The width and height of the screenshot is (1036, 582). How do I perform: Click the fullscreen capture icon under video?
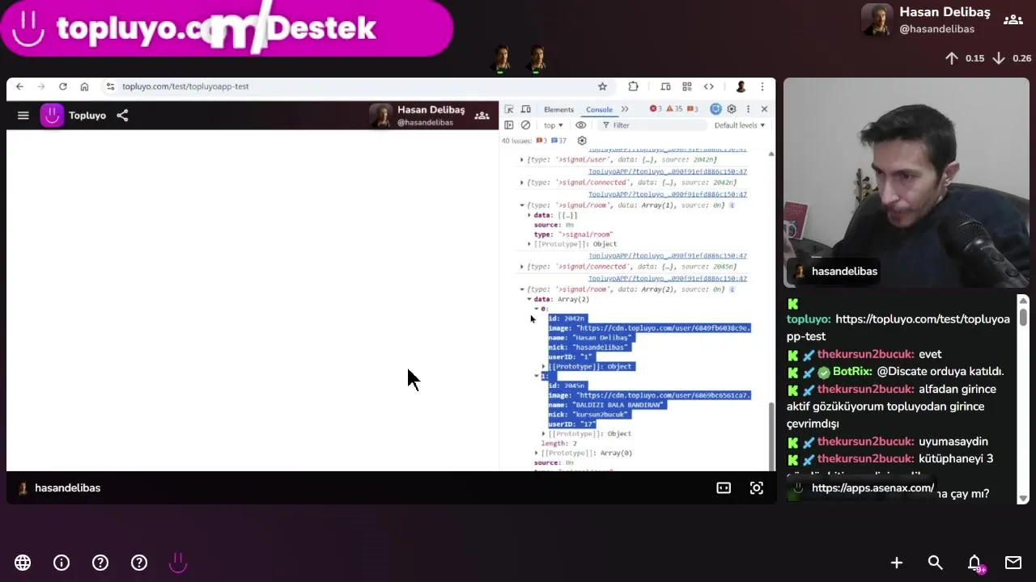pyautogui.click(x=757, y=488)
